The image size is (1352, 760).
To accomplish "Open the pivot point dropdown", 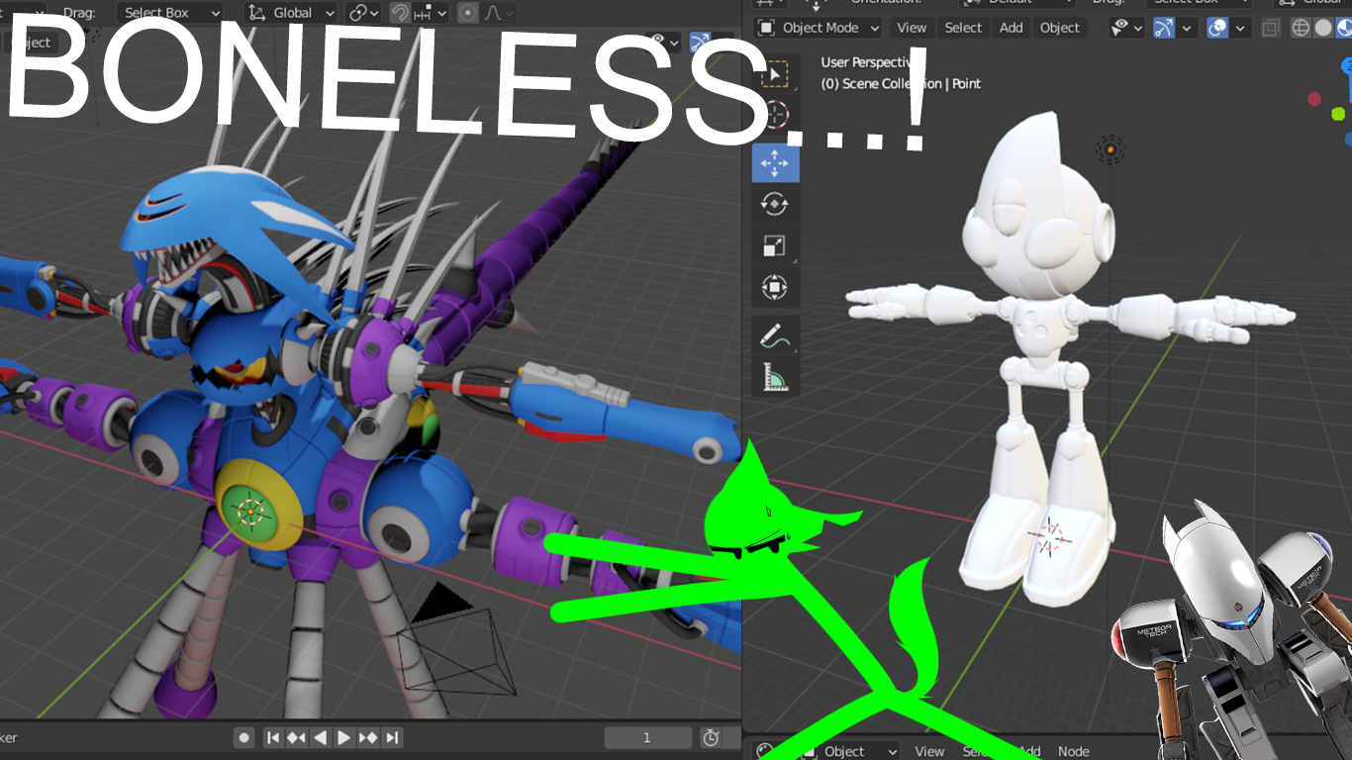I will tap(363, 13).
